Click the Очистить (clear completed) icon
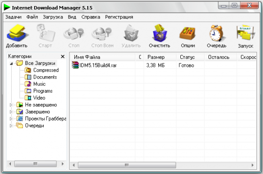 click(160, 33)
